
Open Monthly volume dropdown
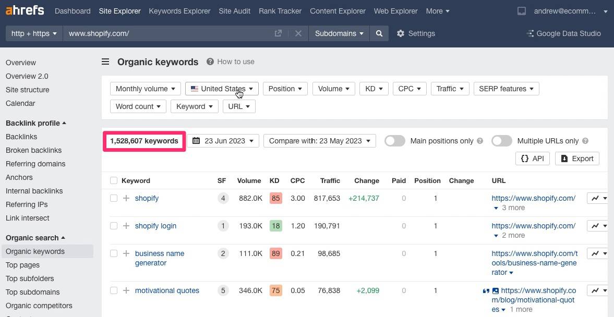145,89
